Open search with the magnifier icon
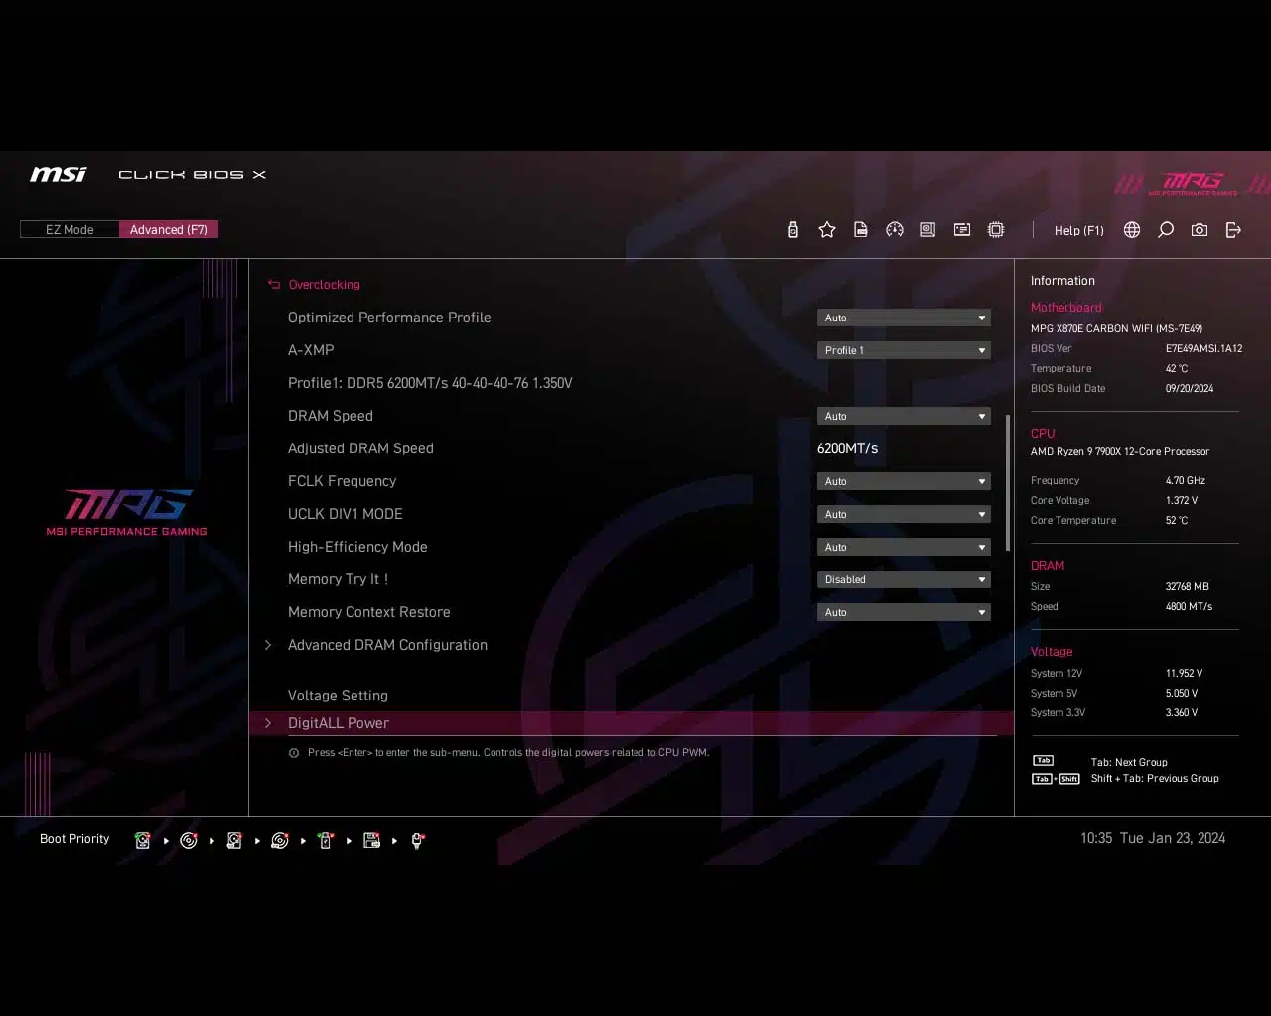Image resolution: width=1271 pixels, height=1016 pixels. pos(1166,230)
